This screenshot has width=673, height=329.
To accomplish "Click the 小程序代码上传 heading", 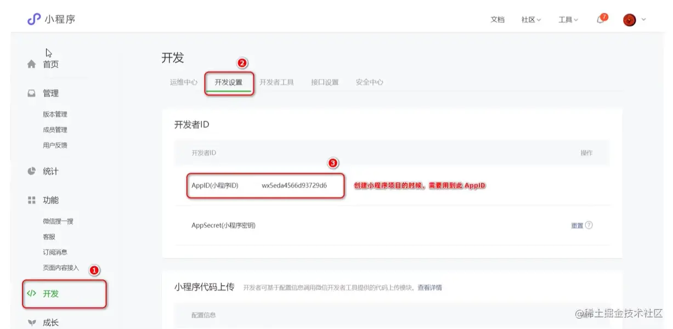I will click(x=205, y=287).
